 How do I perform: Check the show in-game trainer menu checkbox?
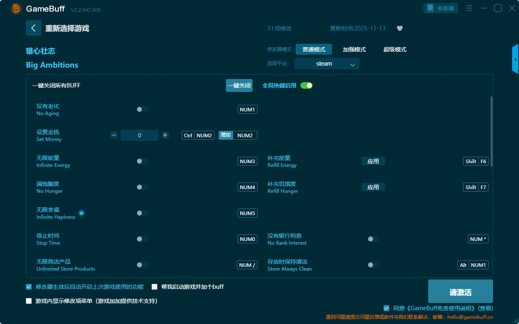click(29, 301)
